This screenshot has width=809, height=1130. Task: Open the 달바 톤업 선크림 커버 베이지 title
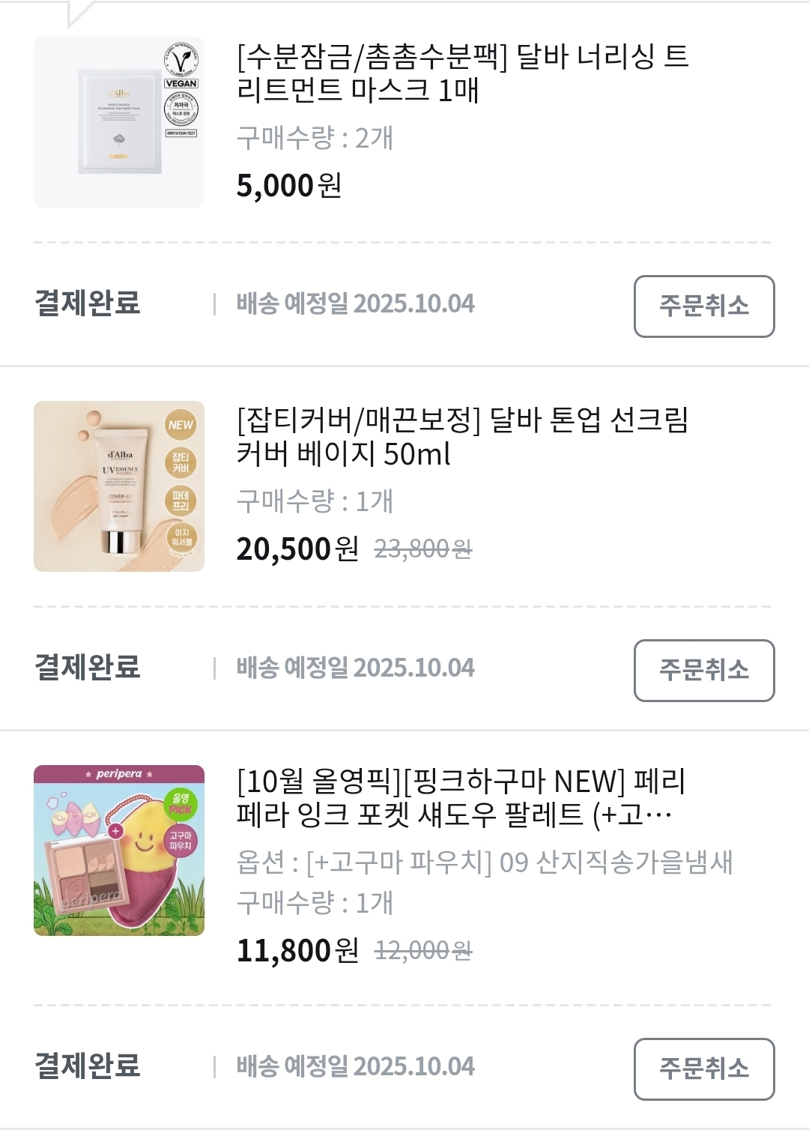(463, 437)
